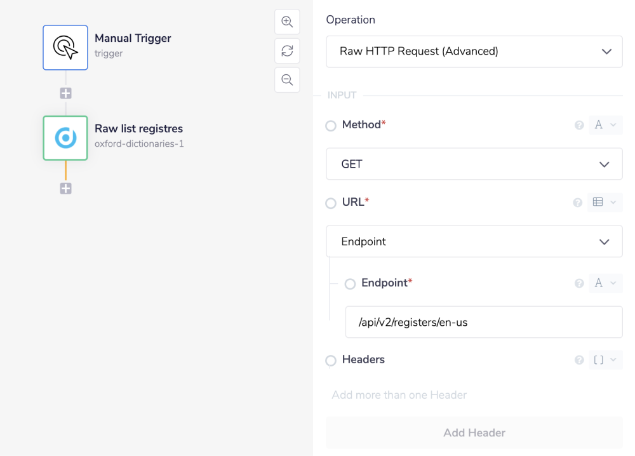The image size is (635, 456).
Task: Open help for the URL field
Action: [578, 203]
